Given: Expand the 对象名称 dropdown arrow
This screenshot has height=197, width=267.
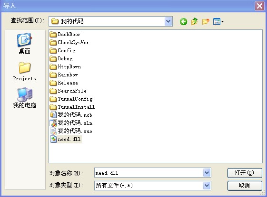Looking at the screenshot, I should [207, 173].
